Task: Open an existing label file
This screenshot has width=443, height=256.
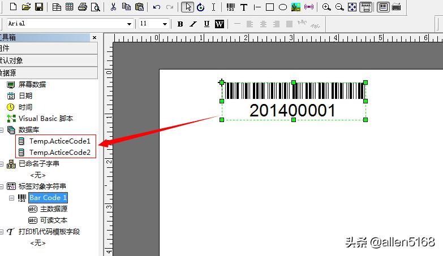Action: 26,7
